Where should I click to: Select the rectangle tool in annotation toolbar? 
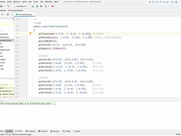pyautogui.click(x=153, y=2)
